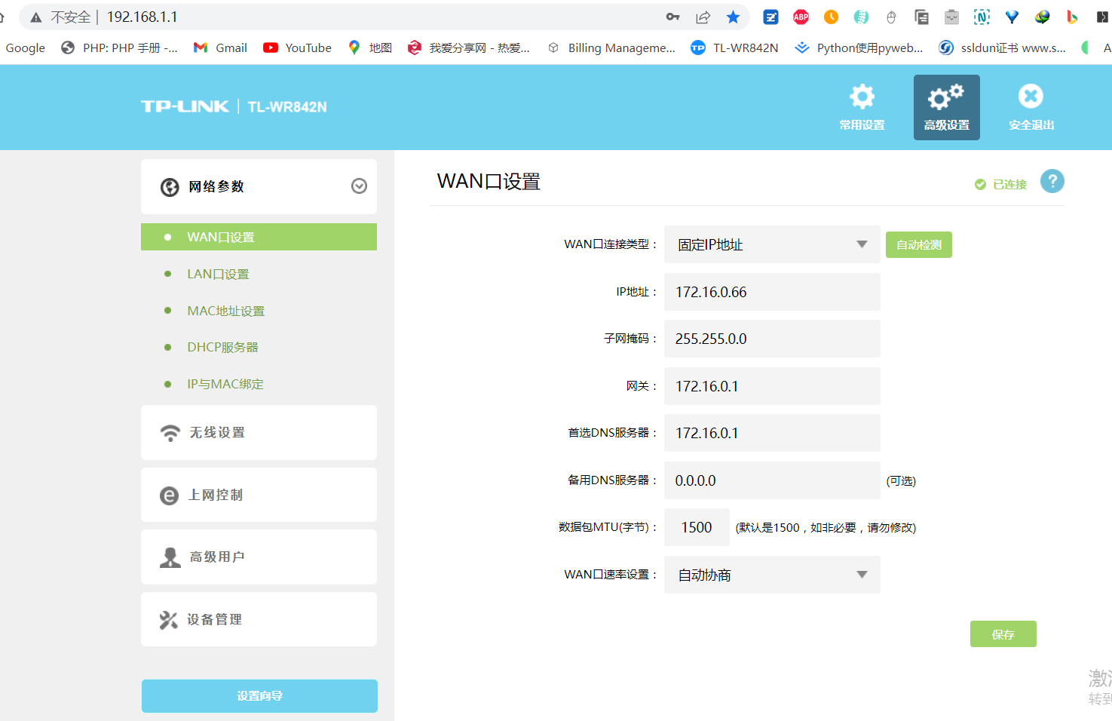
Task: Open the dashed N extension icon
Action: point(982,17)
